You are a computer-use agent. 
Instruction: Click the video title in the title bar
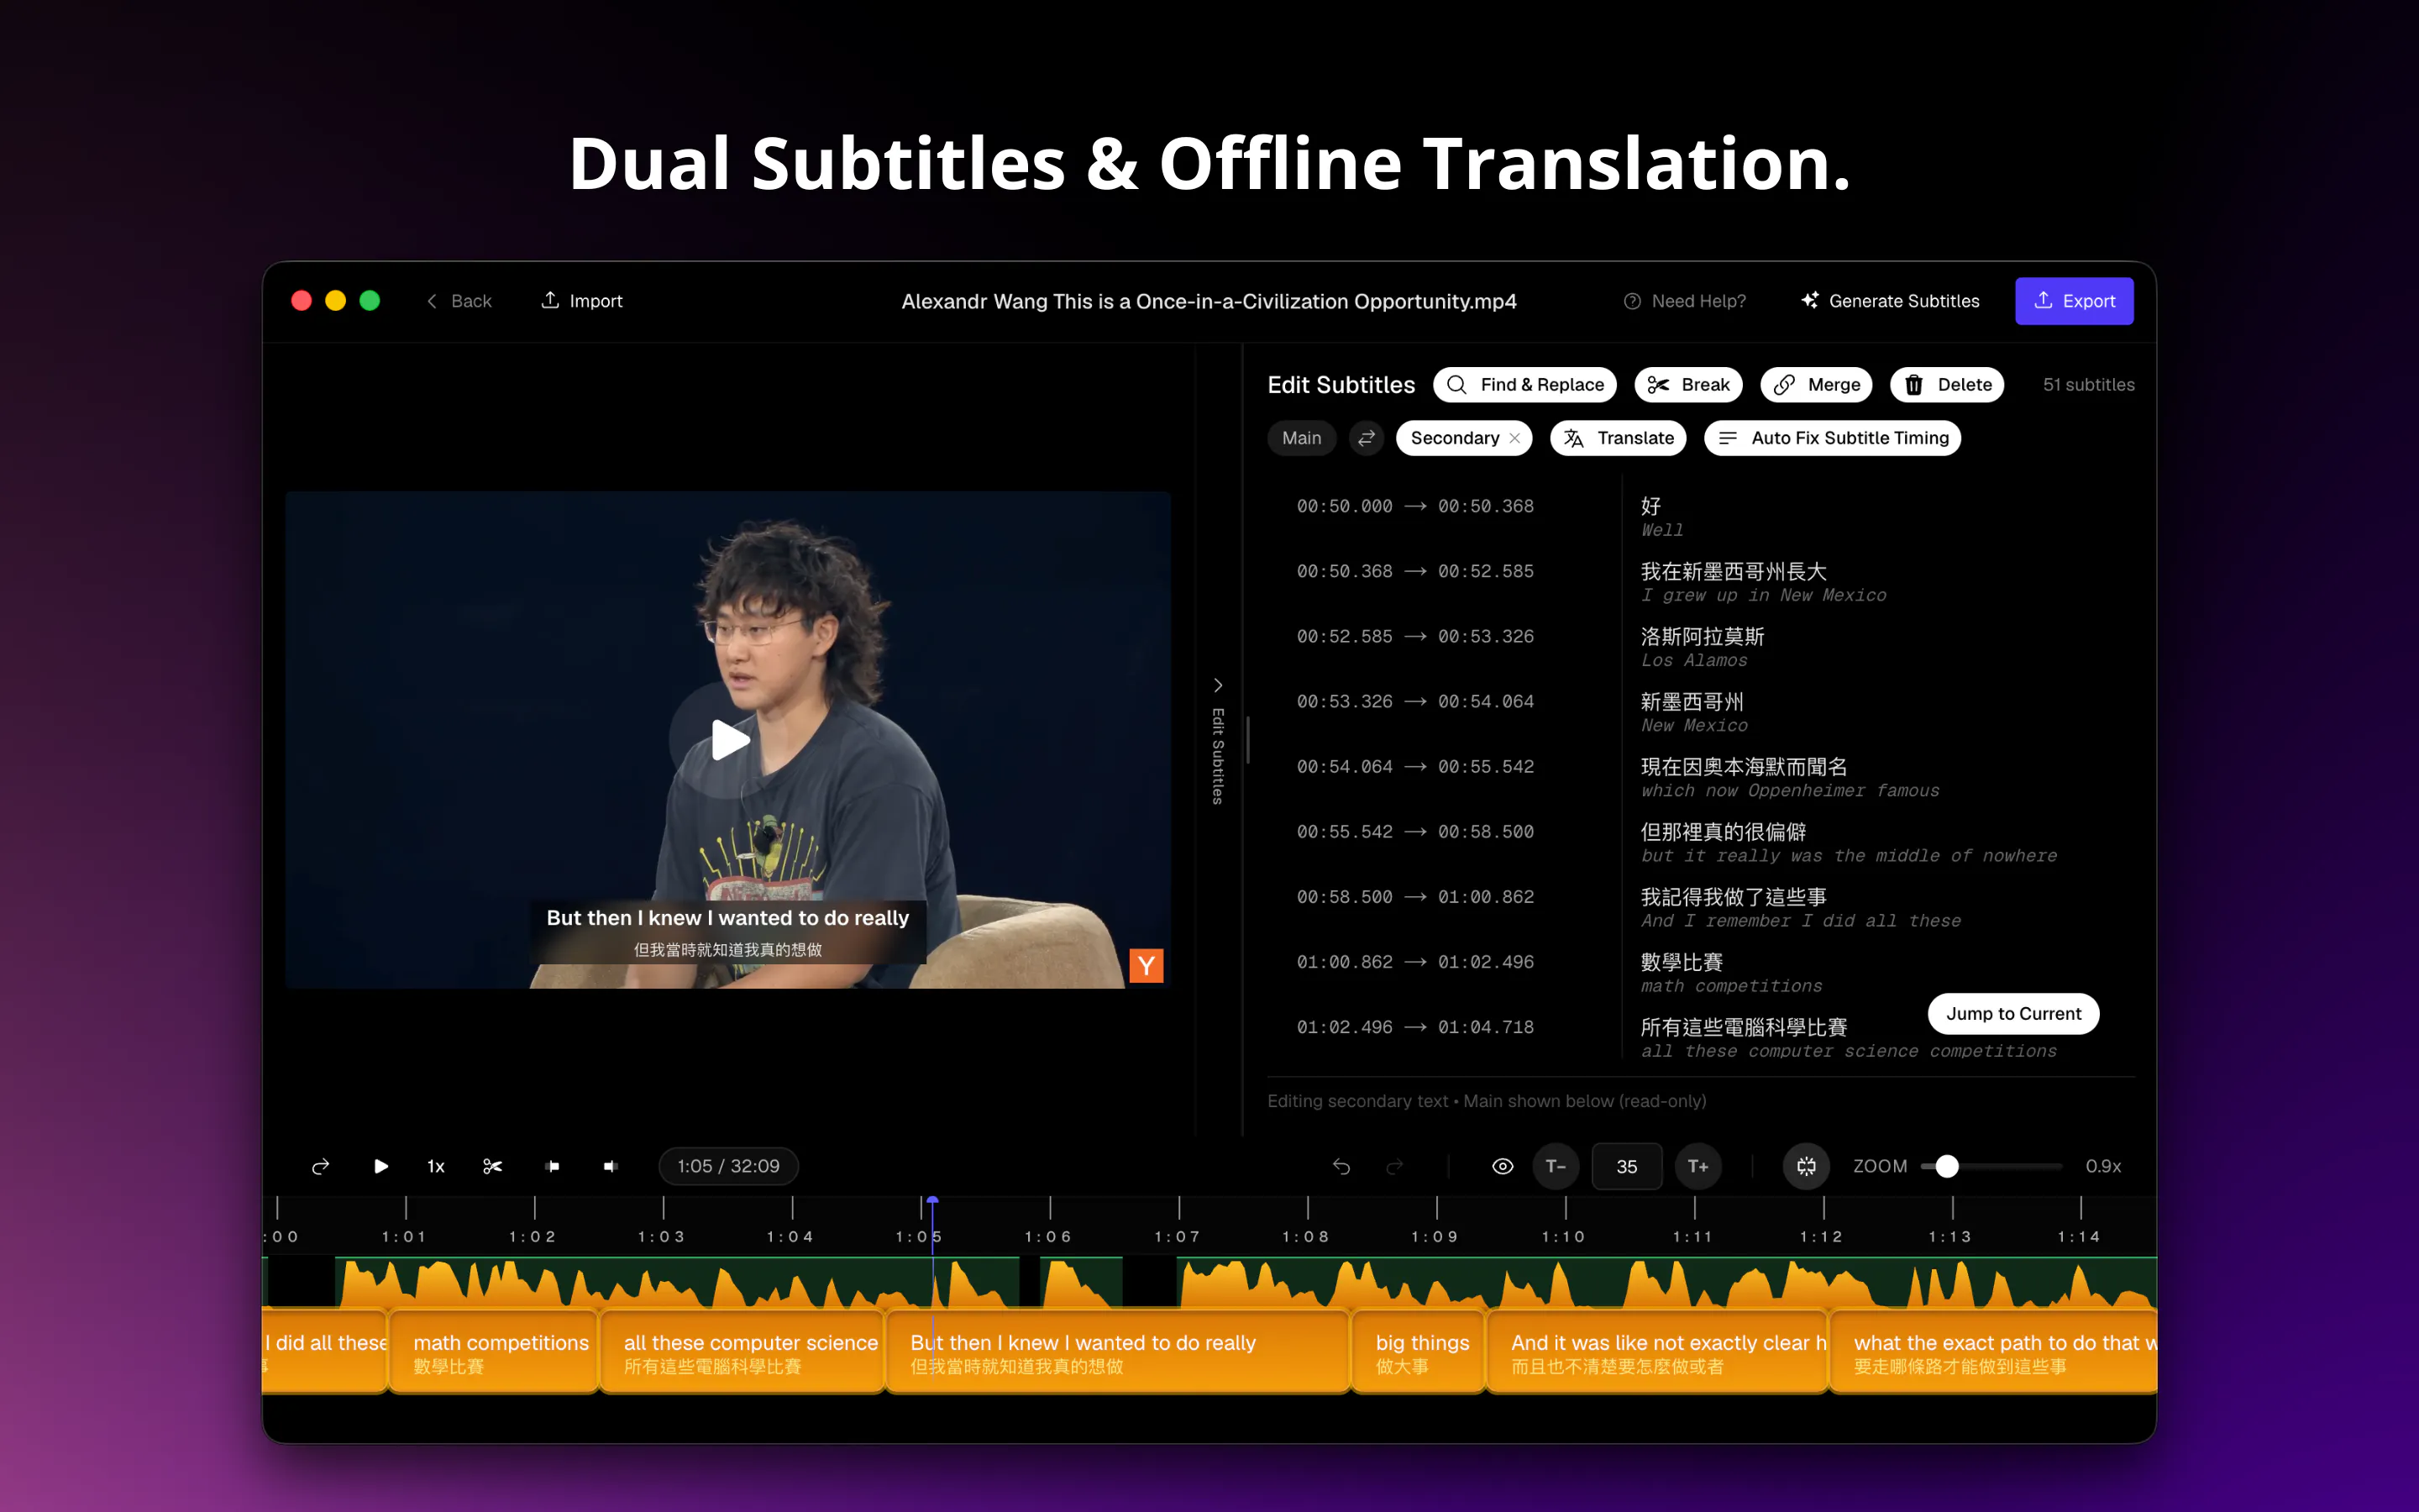point(1209,301)
